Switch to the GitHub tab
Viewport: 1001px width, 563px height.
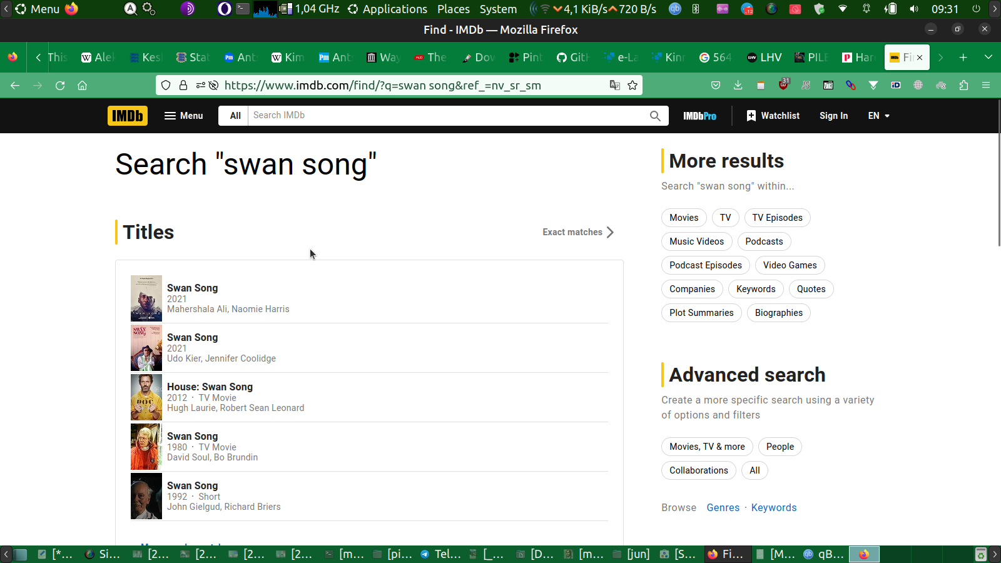click(x=572, y=58)
